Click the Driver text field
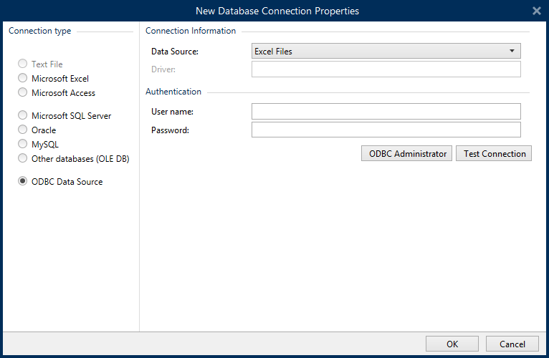Viewport: 549px width, 358px height. [x=386, y=69]
